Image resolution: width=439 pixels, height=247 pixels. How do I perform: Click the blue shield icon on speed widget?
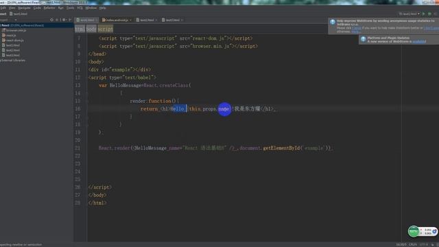[434, 231]
